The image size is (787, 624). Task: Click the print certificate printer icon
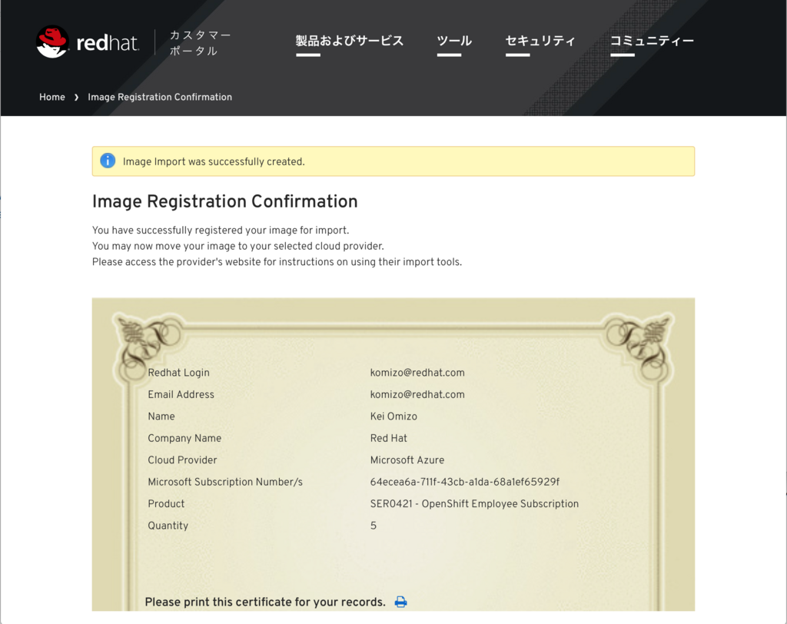click(400, 602)
